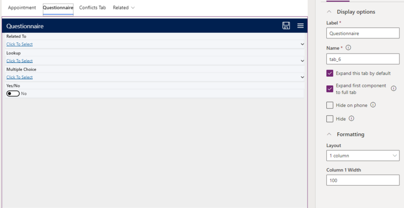Open the Related tab dropdown
Viewport: 404px width, 208px height.
pyautogui.click(x=124, y=8)
